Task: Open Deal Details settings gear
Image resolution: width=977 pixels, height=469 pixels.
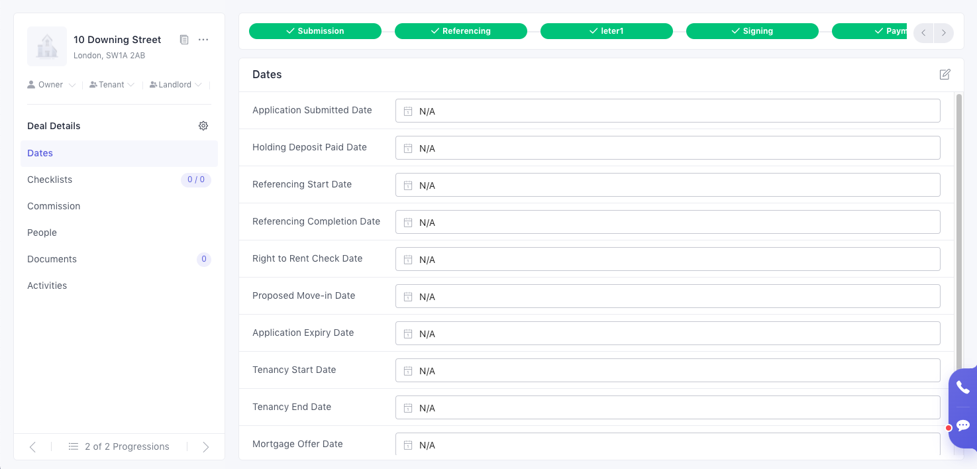Action: (203, 126)
